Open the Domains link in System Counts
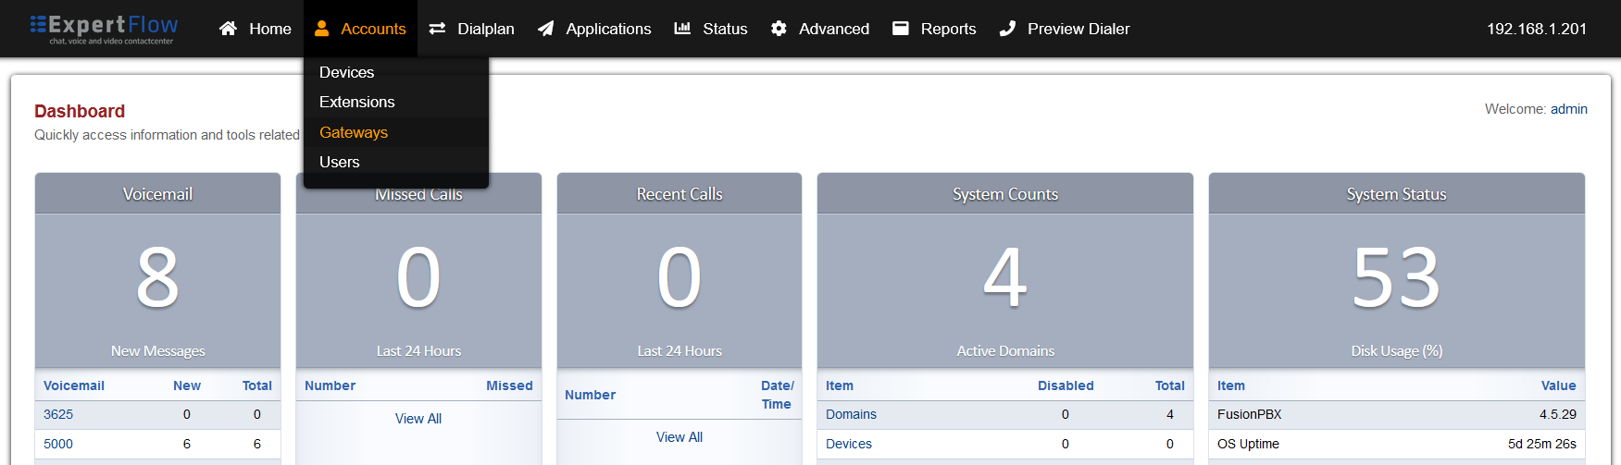The image size is (1621, 465). click(851, 414)
